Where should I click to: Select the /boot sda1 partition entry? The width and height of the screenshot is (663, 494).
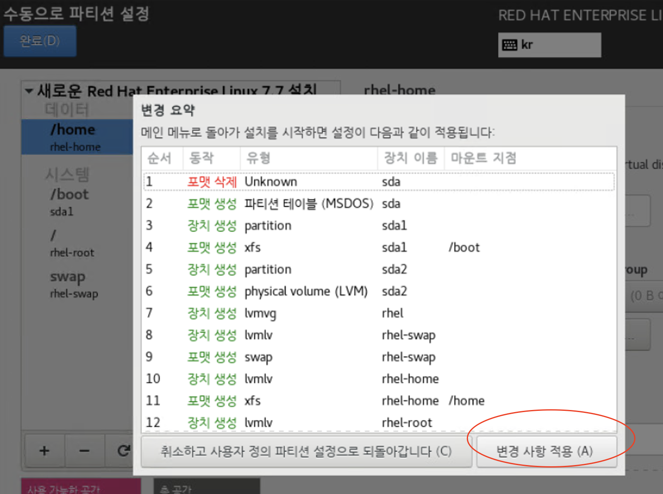click(x=77, y=202)
